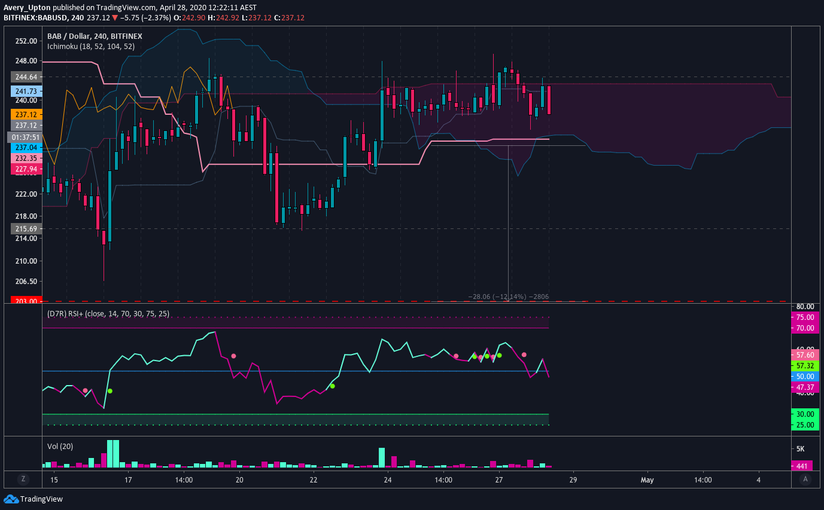Click the 206.50 price axis value
This screenshot has width=824, height=510.
pos(26,282)
